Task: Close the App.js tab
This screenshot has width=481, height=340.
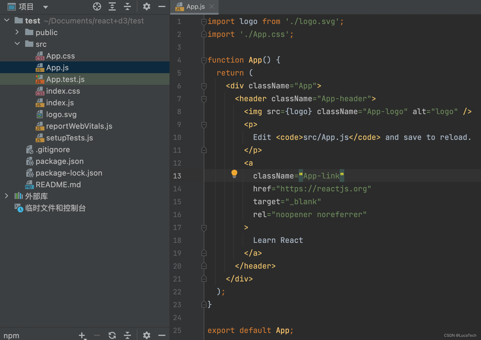Action: [x=212, y=7]
